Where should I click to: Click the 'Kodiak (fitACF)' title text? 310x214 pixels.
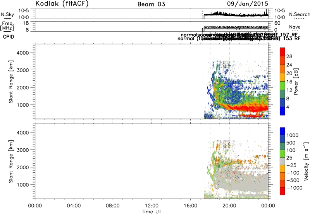[x=62, y=3]
